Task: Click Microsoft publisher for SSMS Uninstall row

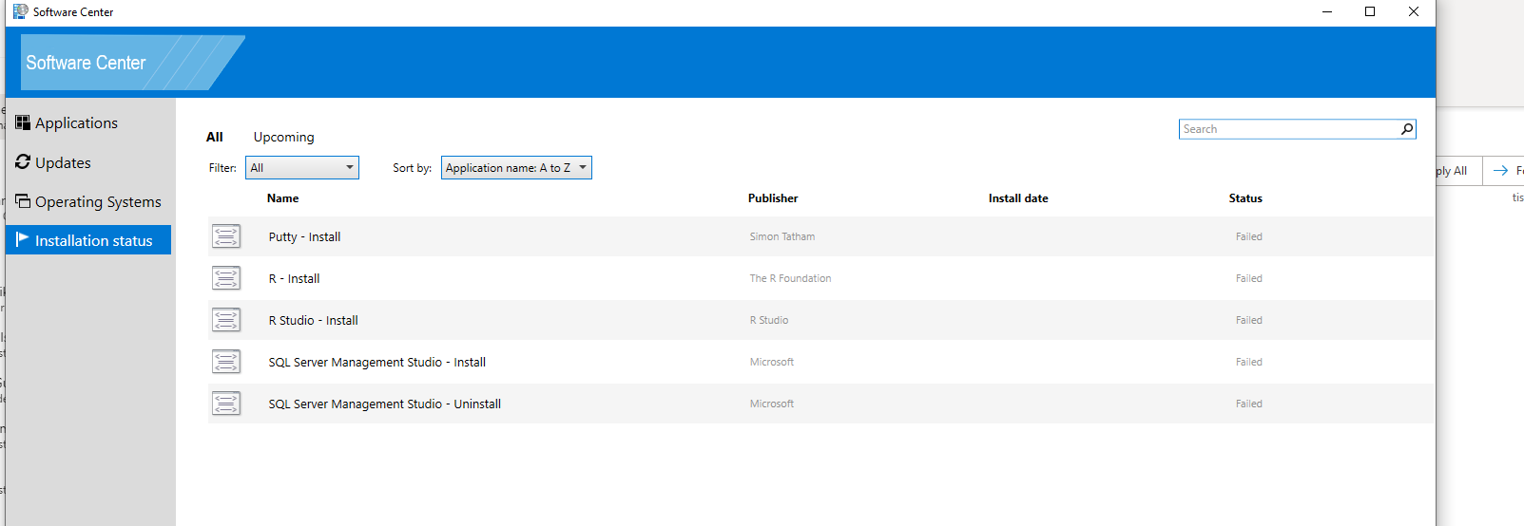Action: [x=771, y=404]
